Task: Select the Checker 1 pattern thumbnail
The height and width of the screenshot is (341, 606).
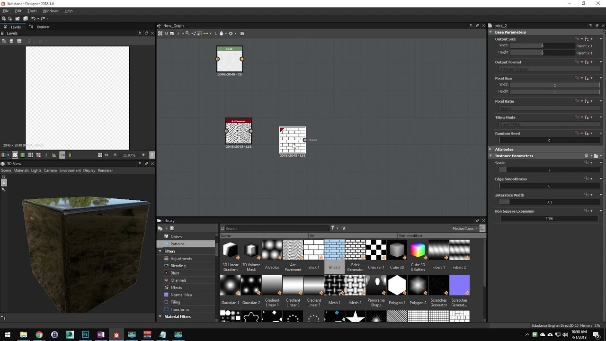Action: 376,250
